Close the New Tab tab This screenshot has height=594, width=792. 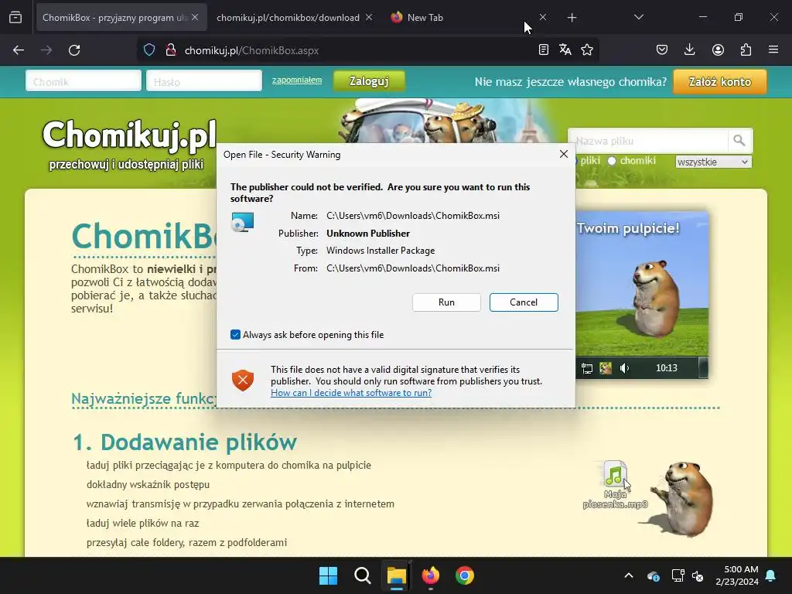[542, 17]
